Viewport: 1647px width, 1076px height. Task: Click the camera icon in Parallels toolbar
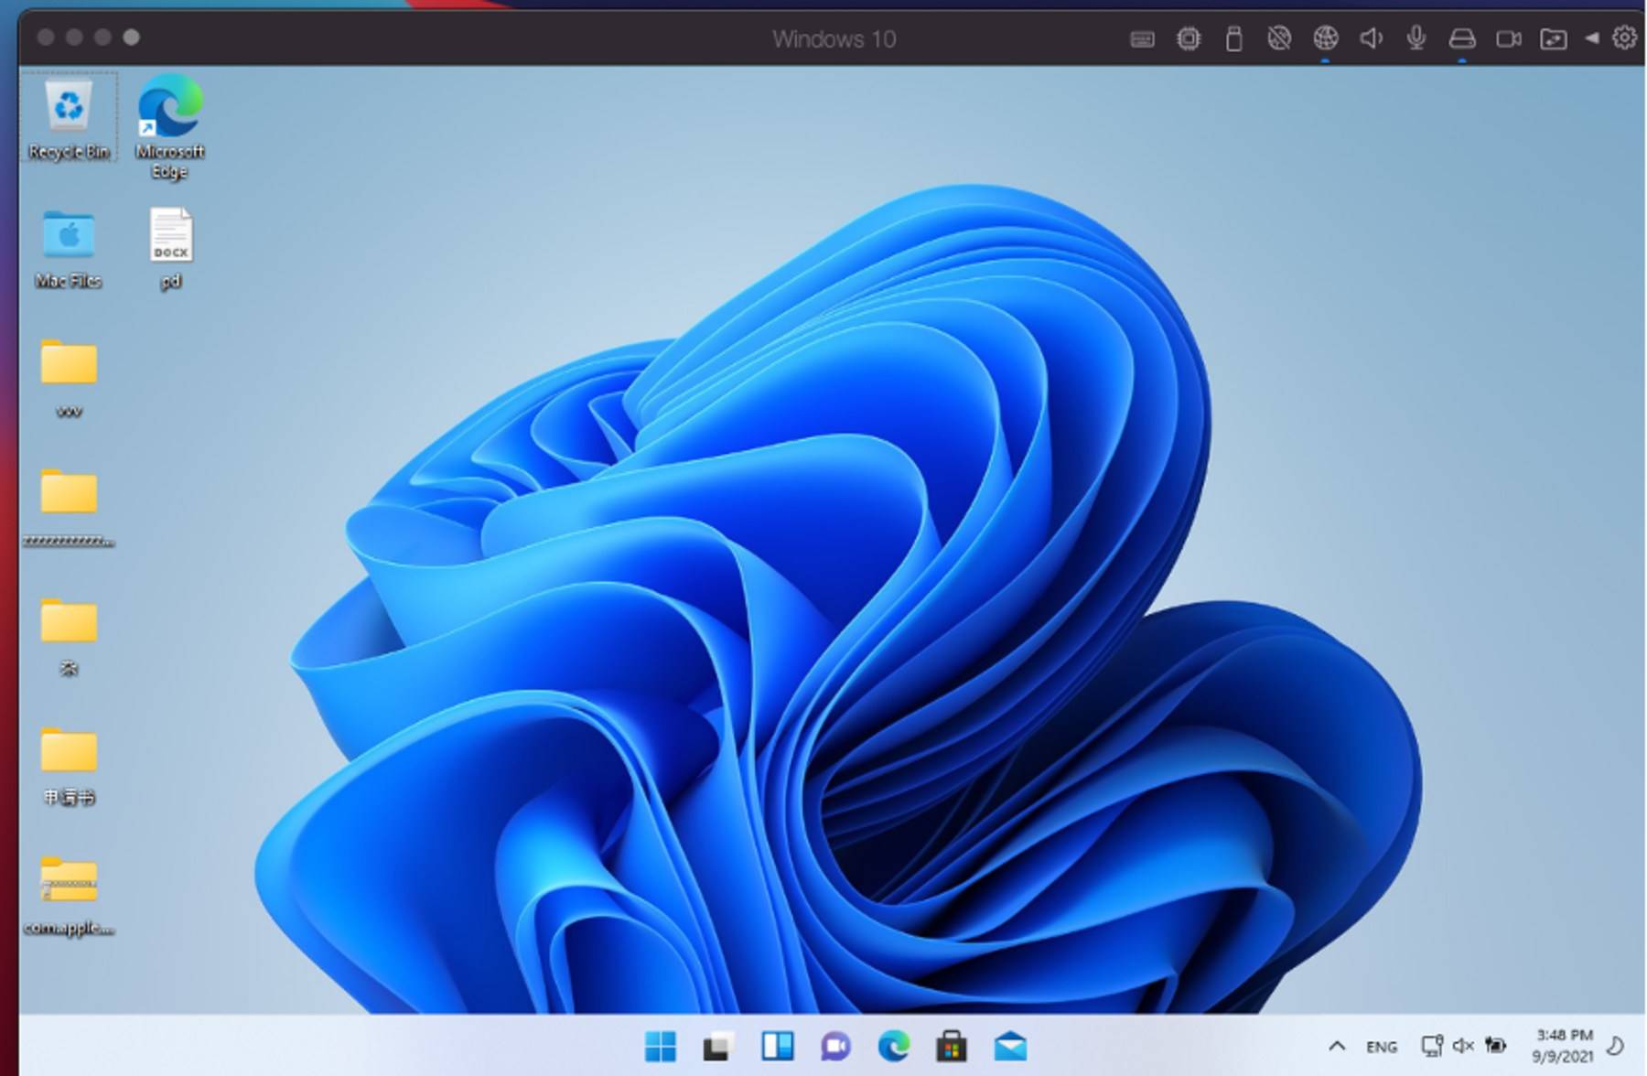1507,38
